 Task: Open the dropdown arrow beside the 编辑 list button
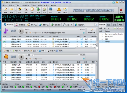click(x=11, y=51)
